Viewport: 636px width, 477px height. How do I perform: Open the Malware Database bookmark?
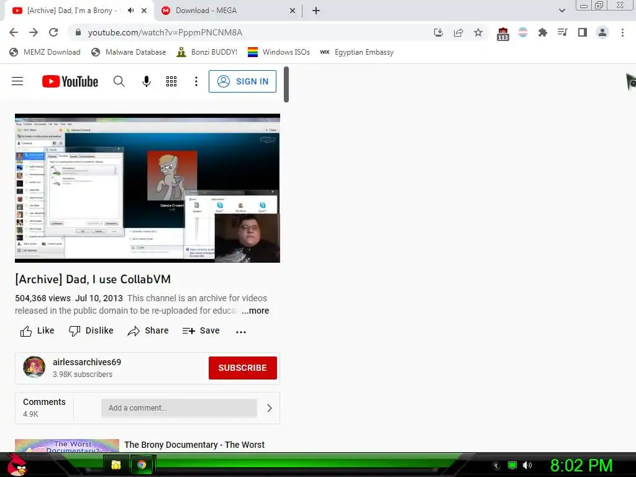coord(129,52)
